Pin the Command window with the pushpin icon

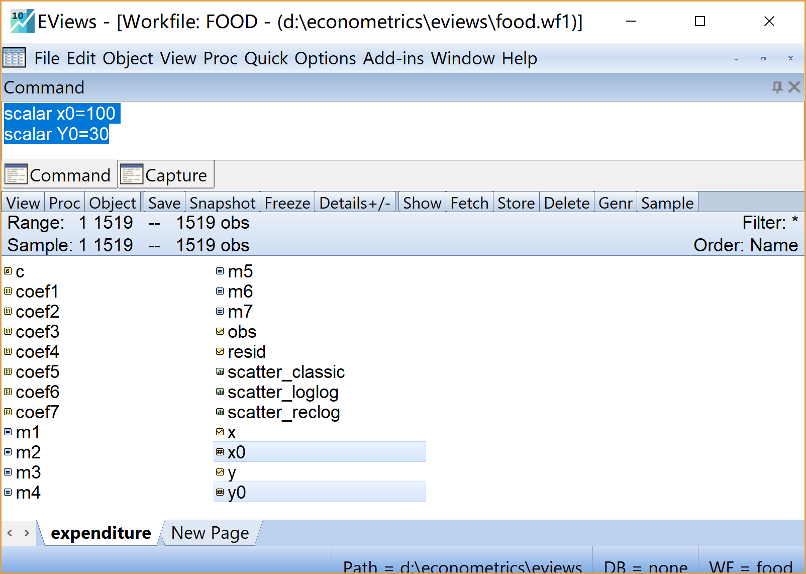(x=777, y=87)
